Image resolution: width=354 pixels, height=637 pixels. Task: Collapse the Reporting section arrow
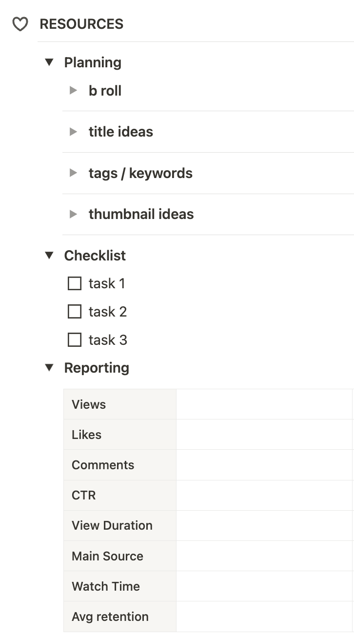coord(49,368)
